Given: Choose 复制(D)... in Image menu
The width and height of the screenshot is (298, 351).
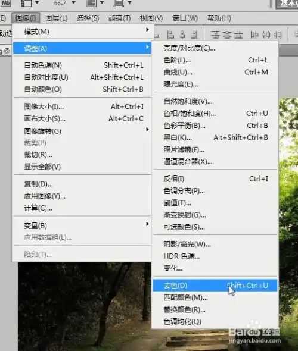Looking at the screenshot, I should [x=82, y=184].
